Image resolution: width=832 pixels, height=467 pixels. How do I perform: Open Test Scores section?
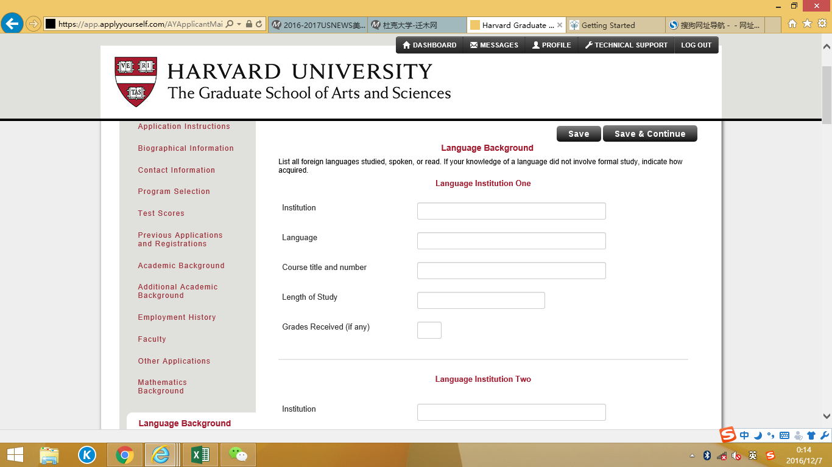point(161,213)
